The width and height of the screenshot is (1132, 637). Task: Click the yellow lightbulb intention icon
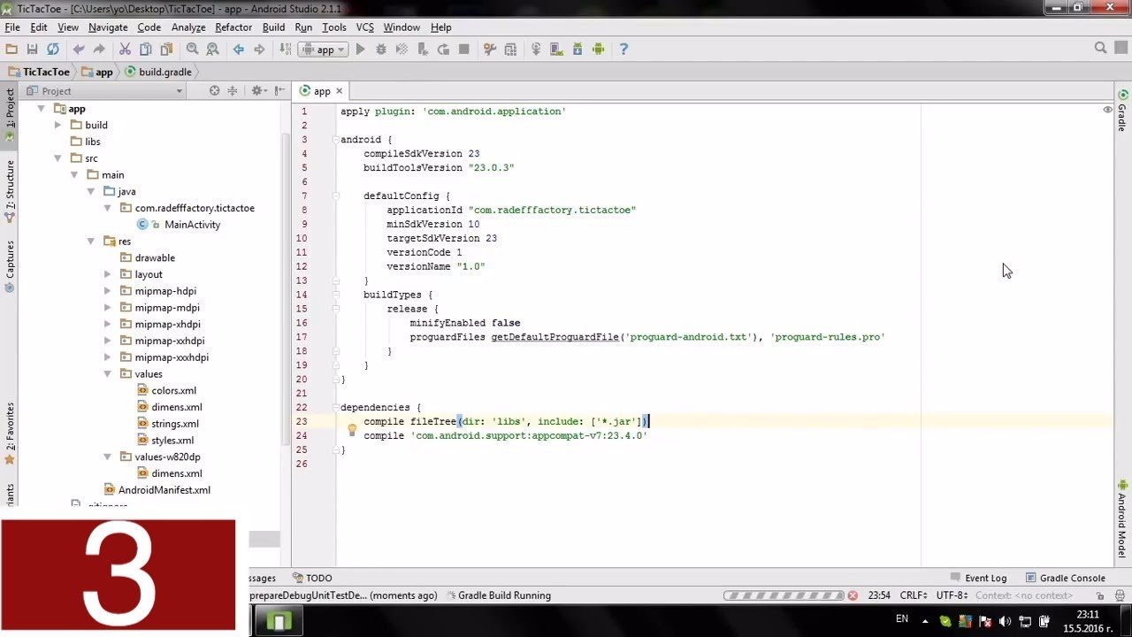click(x=351, y=431)
